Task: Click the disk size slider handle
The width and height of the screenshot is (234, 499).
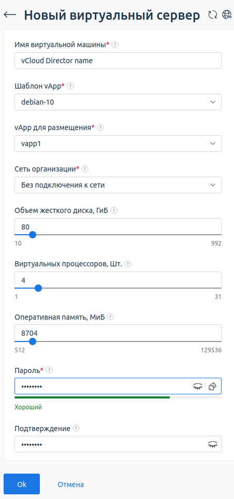Action: (32, 235)
